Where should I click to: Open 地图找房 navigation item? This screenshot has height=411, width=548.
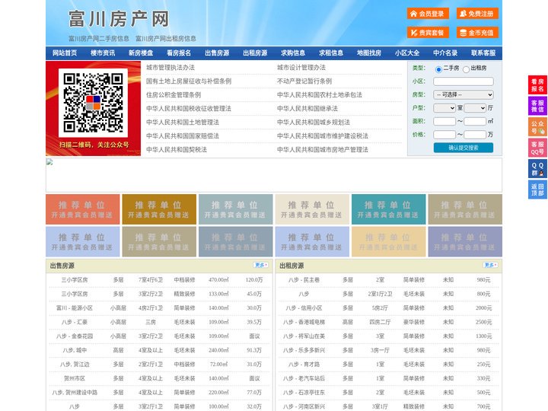(369, 53)
